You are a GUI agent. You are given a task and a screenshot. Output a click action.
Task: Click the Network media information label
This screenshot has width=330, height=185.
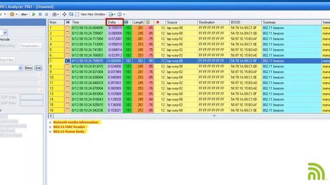click(x=76, y=122)
